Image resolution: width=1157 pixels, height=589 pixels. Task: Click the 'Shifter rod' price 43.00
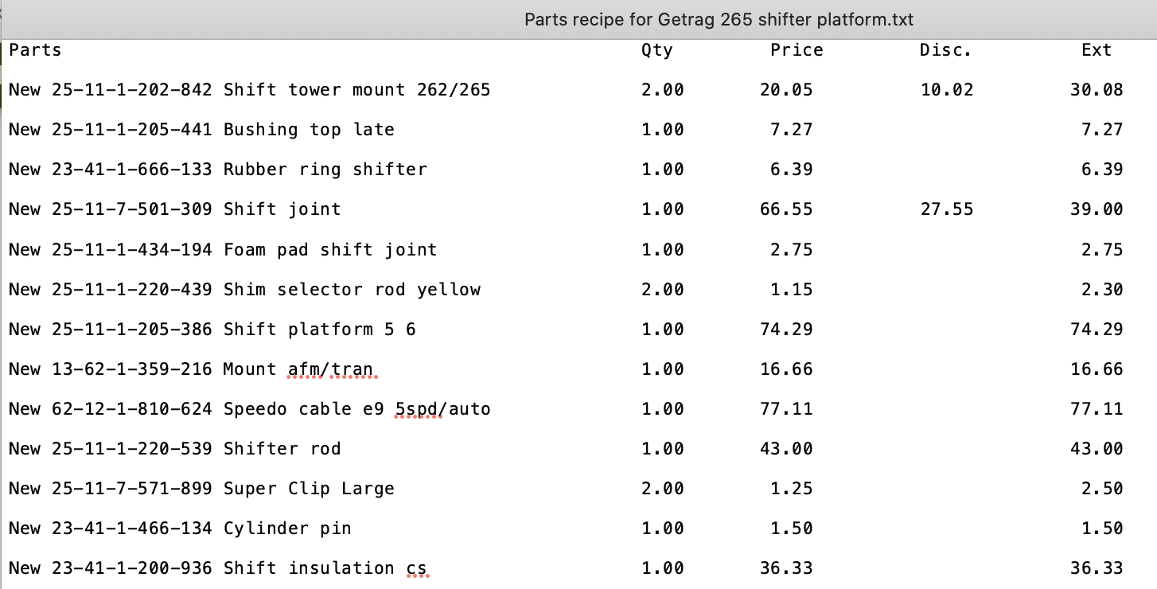(785, 449)
